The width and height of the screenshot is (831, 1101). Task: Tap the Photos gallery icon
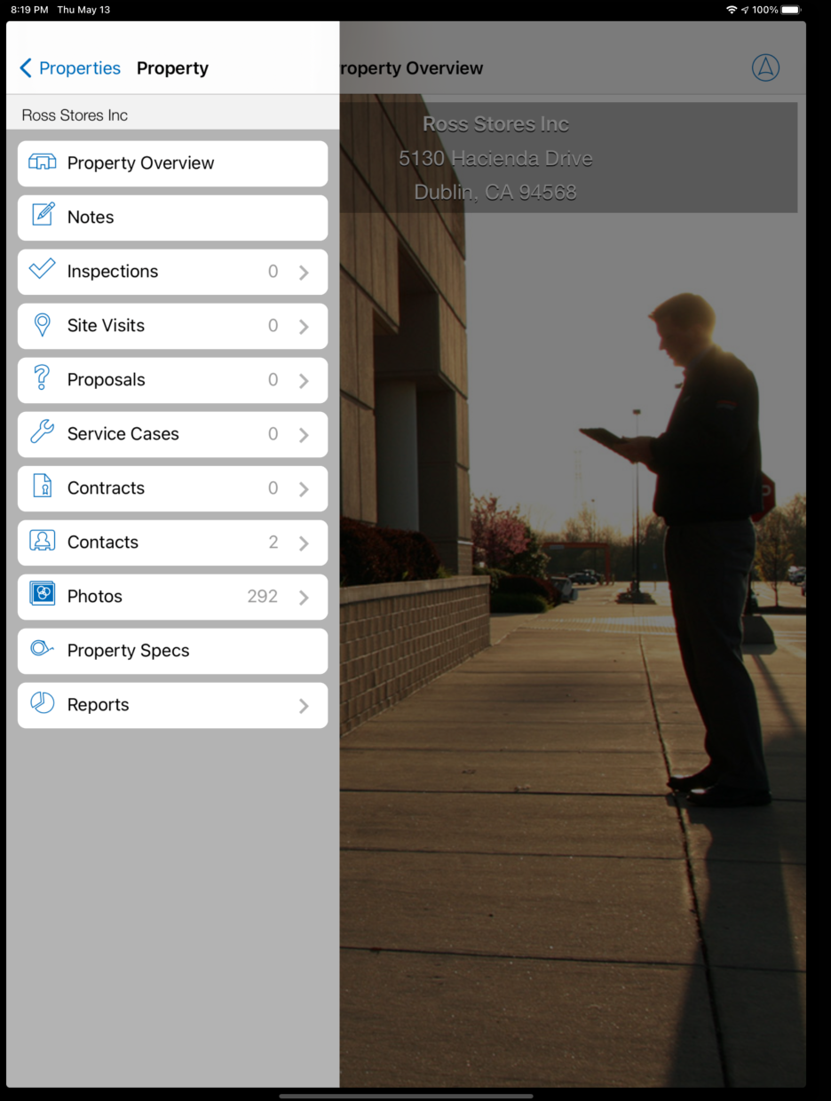click(43, 595)
